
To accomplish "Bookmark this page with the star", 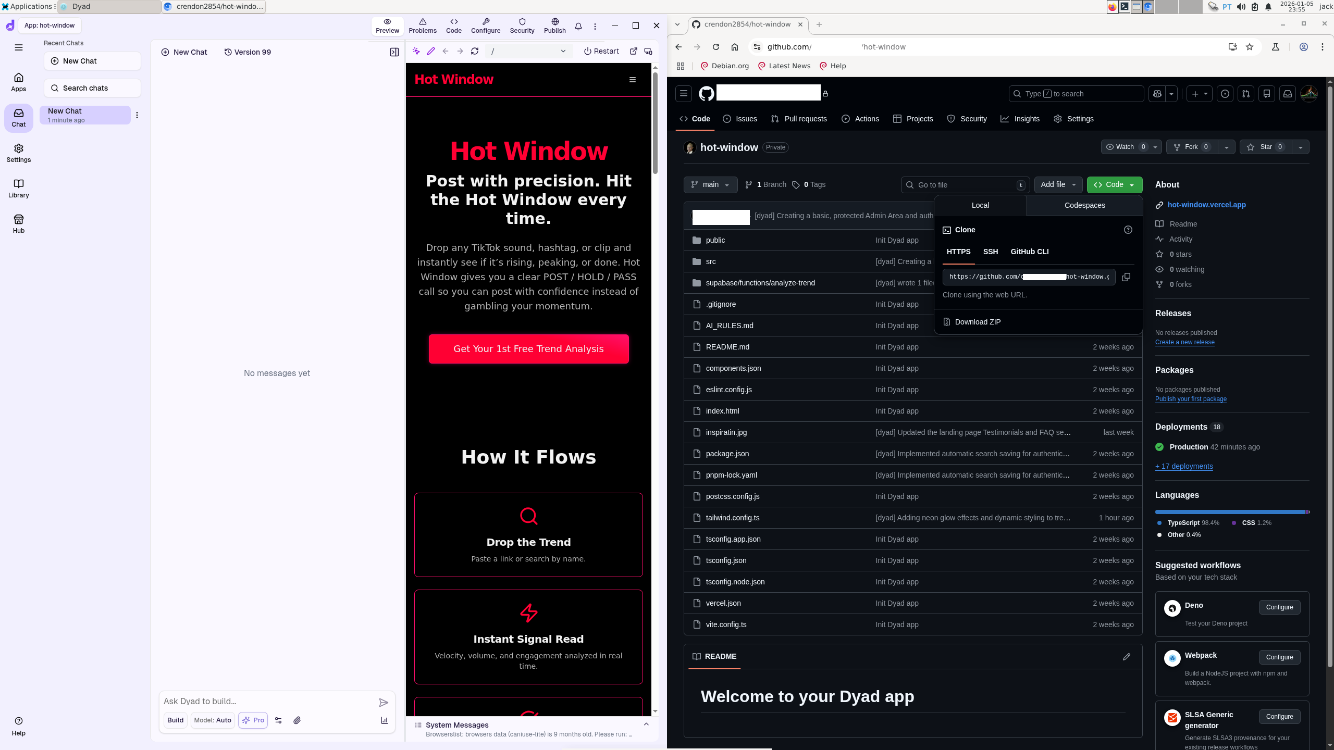I will (1250, 47).
